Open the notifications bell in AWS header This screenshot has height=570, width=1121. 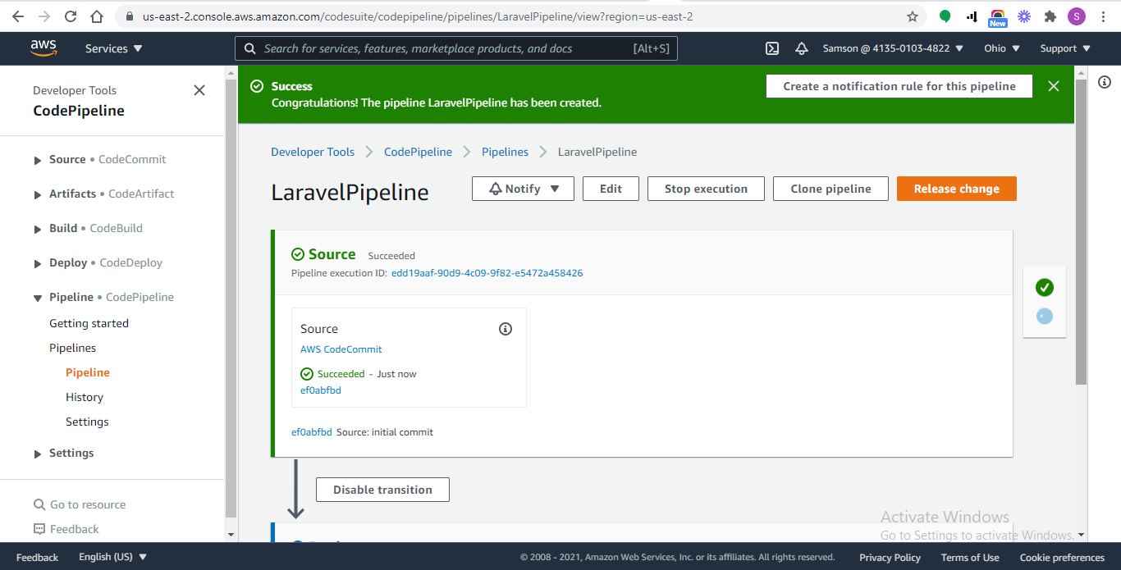point(802,48)
